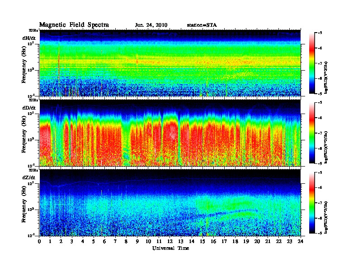This screenshot has height=277, width=358.
Task: Click the '-7' value on dH/dt color scale
Action: pos(320,63)
